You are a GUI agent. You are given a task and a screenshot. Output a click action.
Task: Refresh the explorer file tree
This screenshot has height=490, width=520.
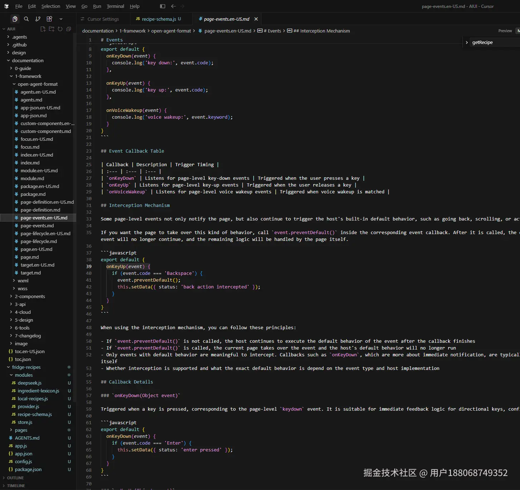click(x=60, y=29)
